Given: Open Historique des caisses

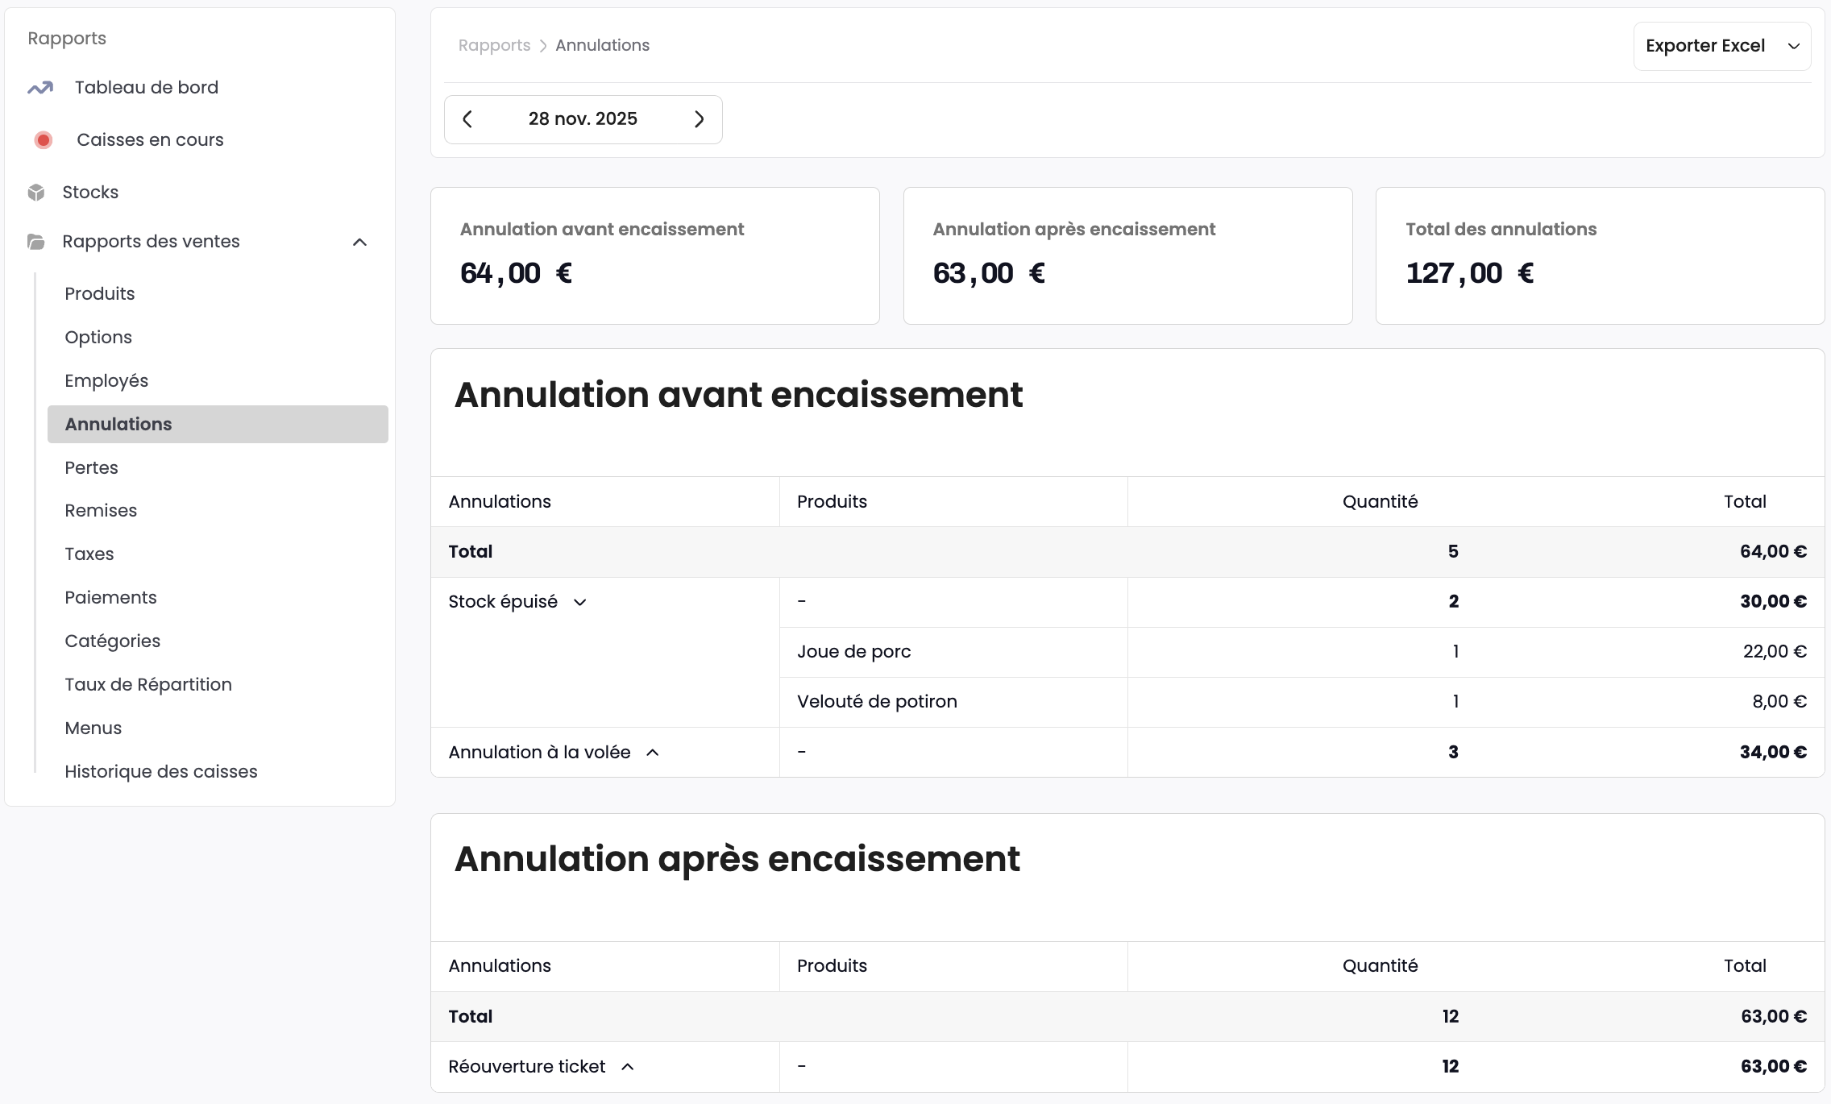Looking at the screenshot, I should (x=160, y=771).
